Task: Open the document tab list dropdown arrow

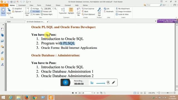Action: (155, 21)
